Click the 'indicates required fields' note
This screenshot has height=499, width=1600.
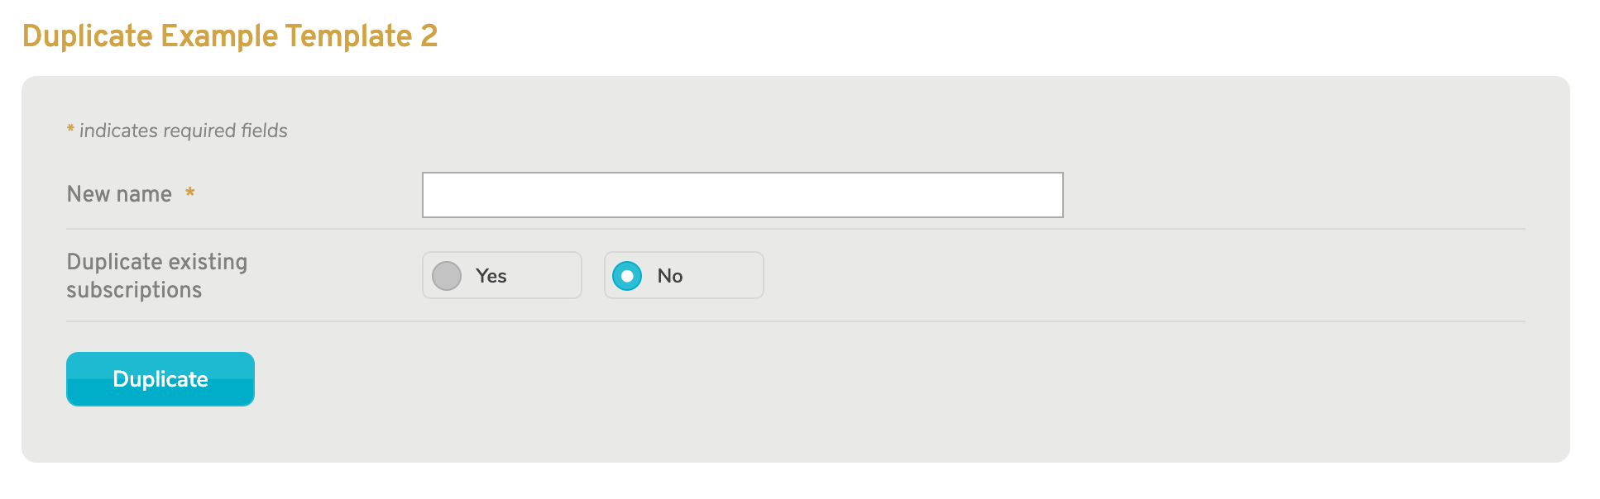[x=176, y=130]
